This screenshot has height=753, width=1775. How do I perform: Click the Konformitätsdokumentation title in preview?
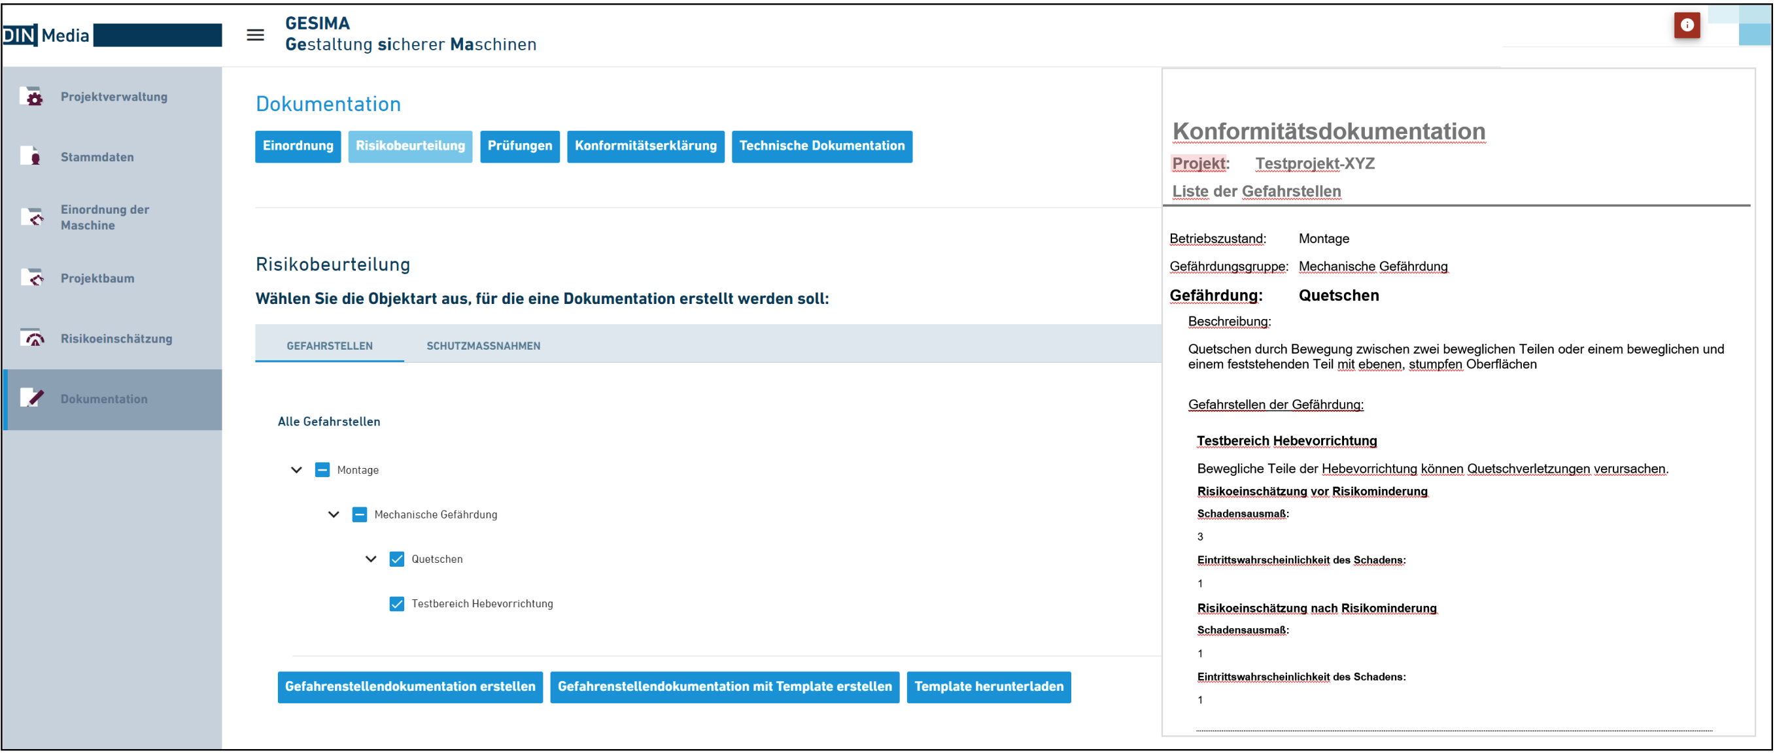pos(1328,131)
